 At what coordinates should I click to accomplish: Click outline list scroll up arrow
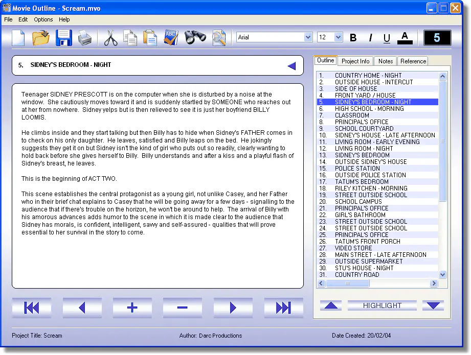[442, 76]
